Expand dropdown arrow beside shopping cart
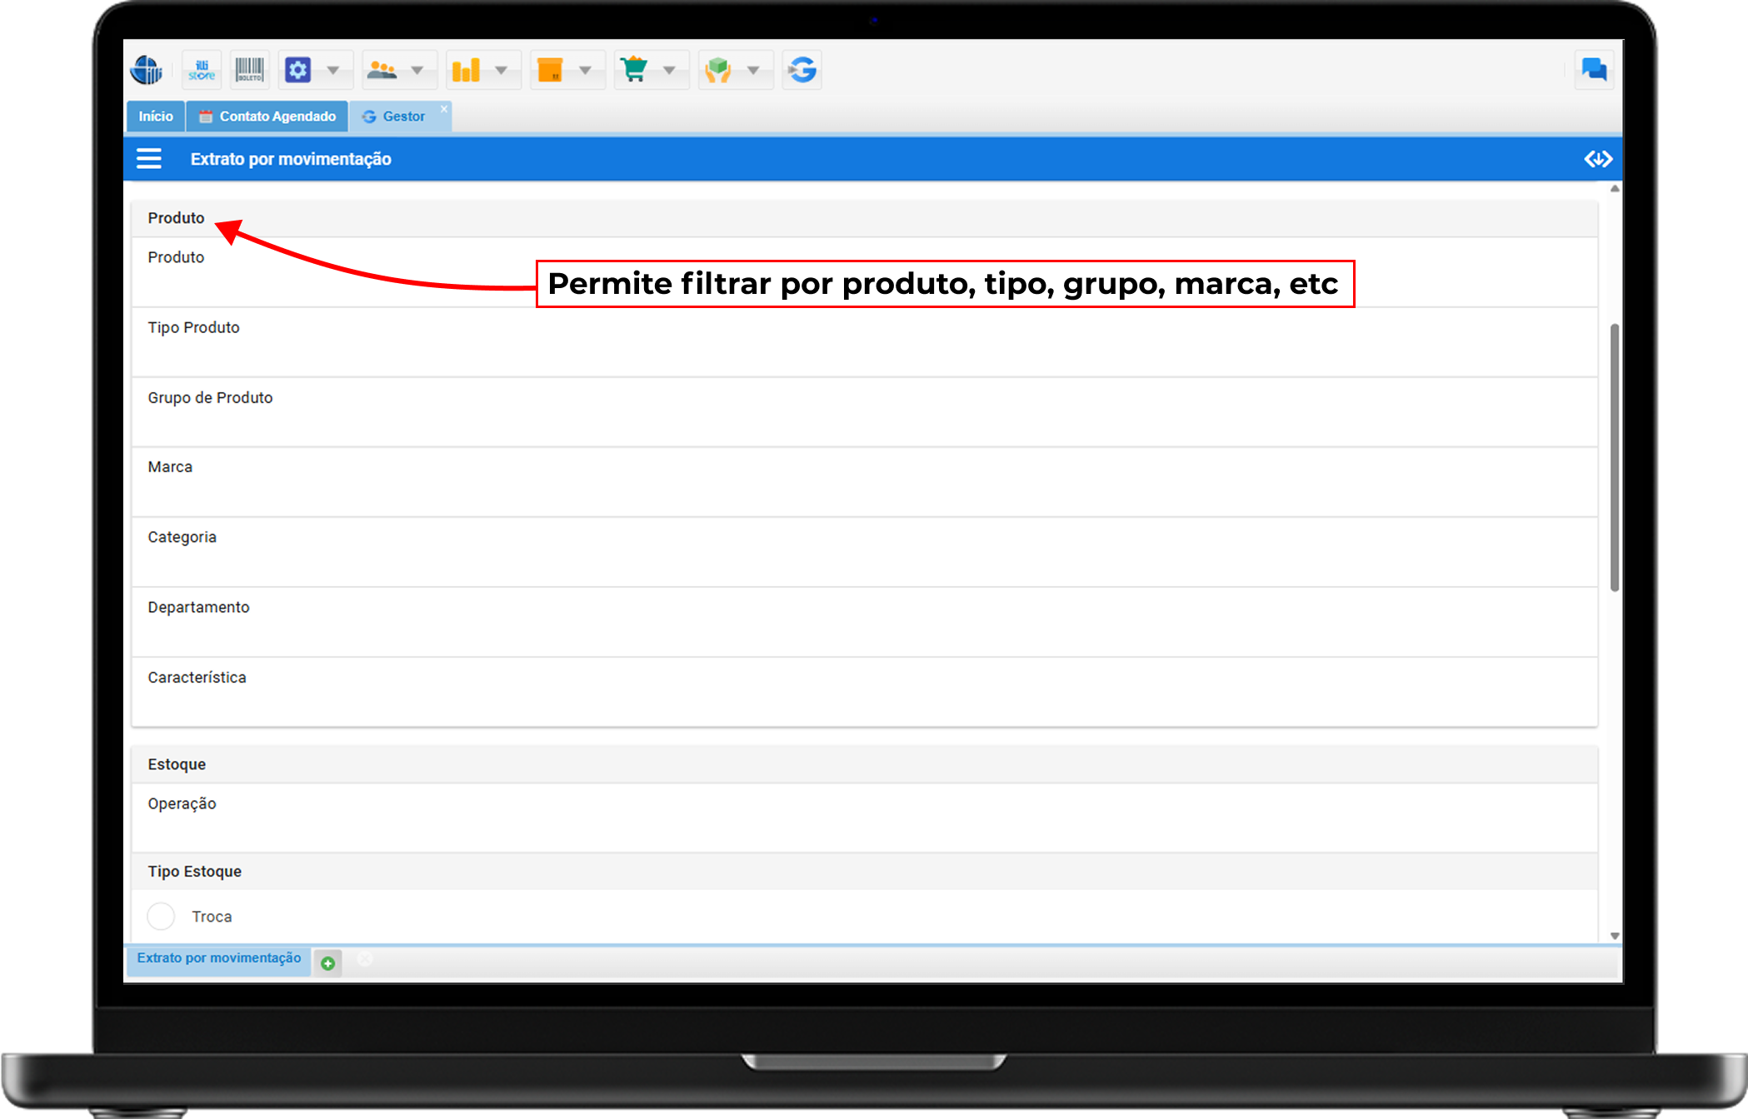1748x1119 pixels. [x=669, y=70]
